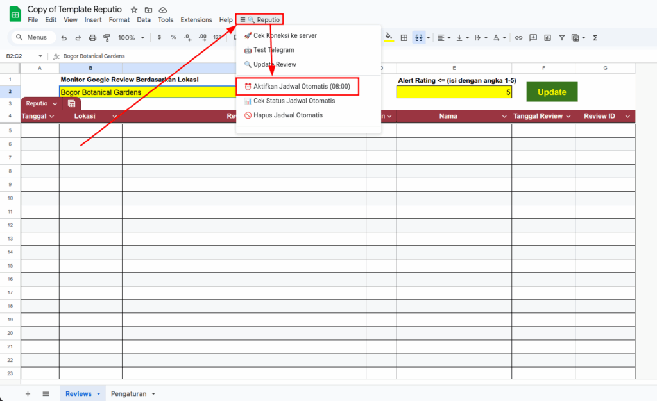Screen dimensions: 657x401
Task: Toggle the merge cells button
Action: 418,38
